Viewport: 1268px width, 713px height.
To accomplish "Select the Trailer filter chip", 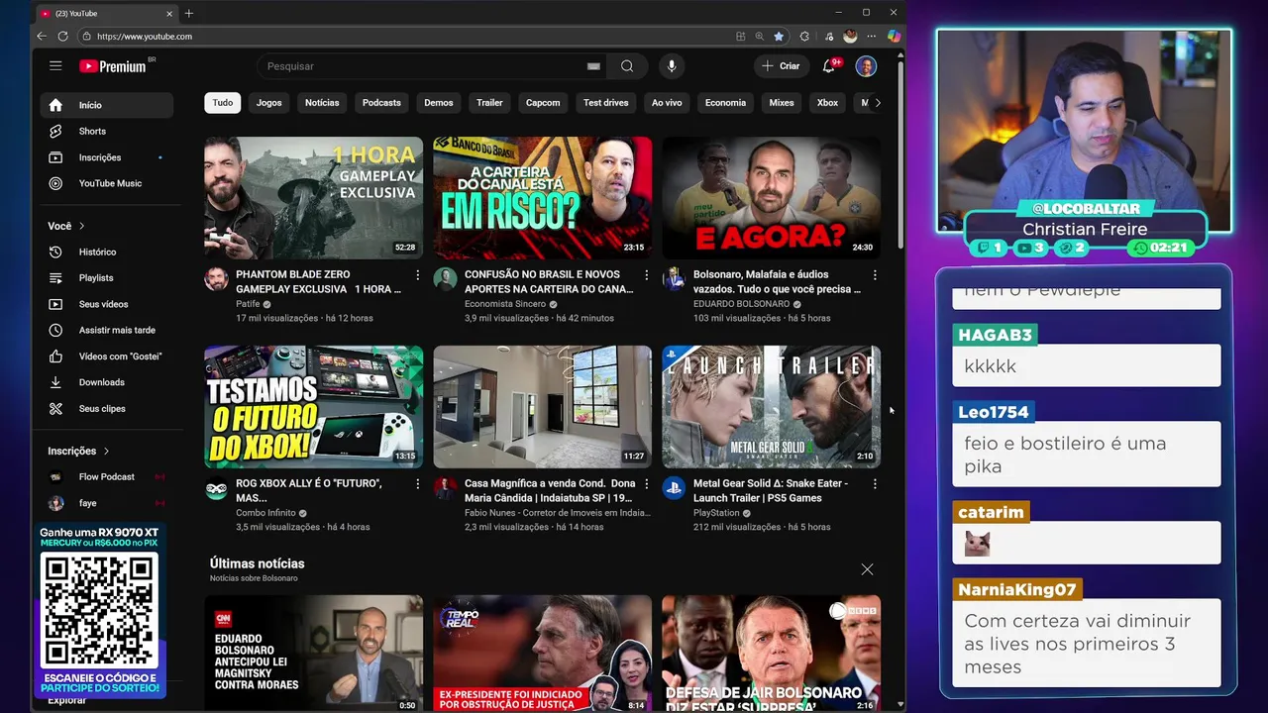I will tap(489, 103).
